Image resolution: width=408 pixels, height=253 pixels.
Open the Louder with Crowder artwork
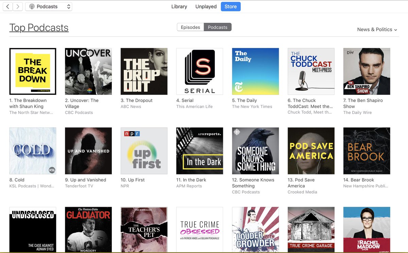256,230
